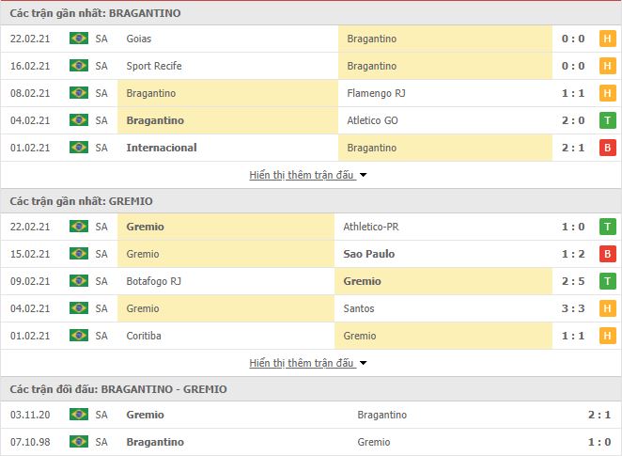Select the Athletico-PR team name
Viewport: 622px width, 456px height.
click(371, 227)
